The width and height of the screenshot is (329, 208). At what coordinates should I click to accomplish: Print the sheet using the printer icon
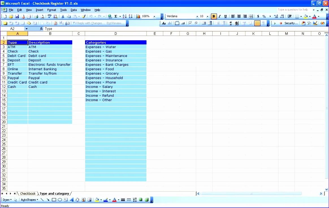[x=36, y=16]
